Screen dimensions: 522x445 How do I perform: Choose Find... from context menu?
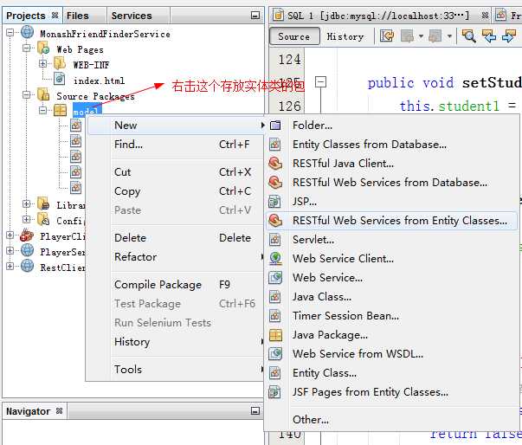(177, 145)
